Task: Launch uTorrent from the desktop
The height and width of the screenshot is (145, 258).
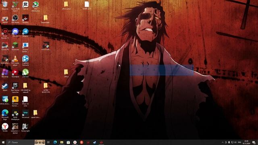Action: (25, 73)
